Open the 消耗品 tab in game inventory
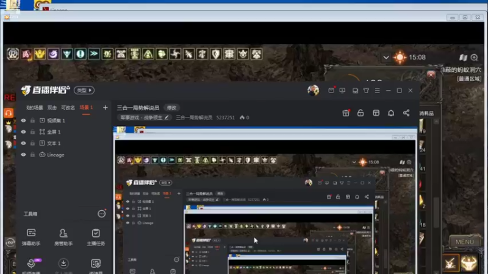488x274 pixels. pyautogui.click(x=426, y=113)
